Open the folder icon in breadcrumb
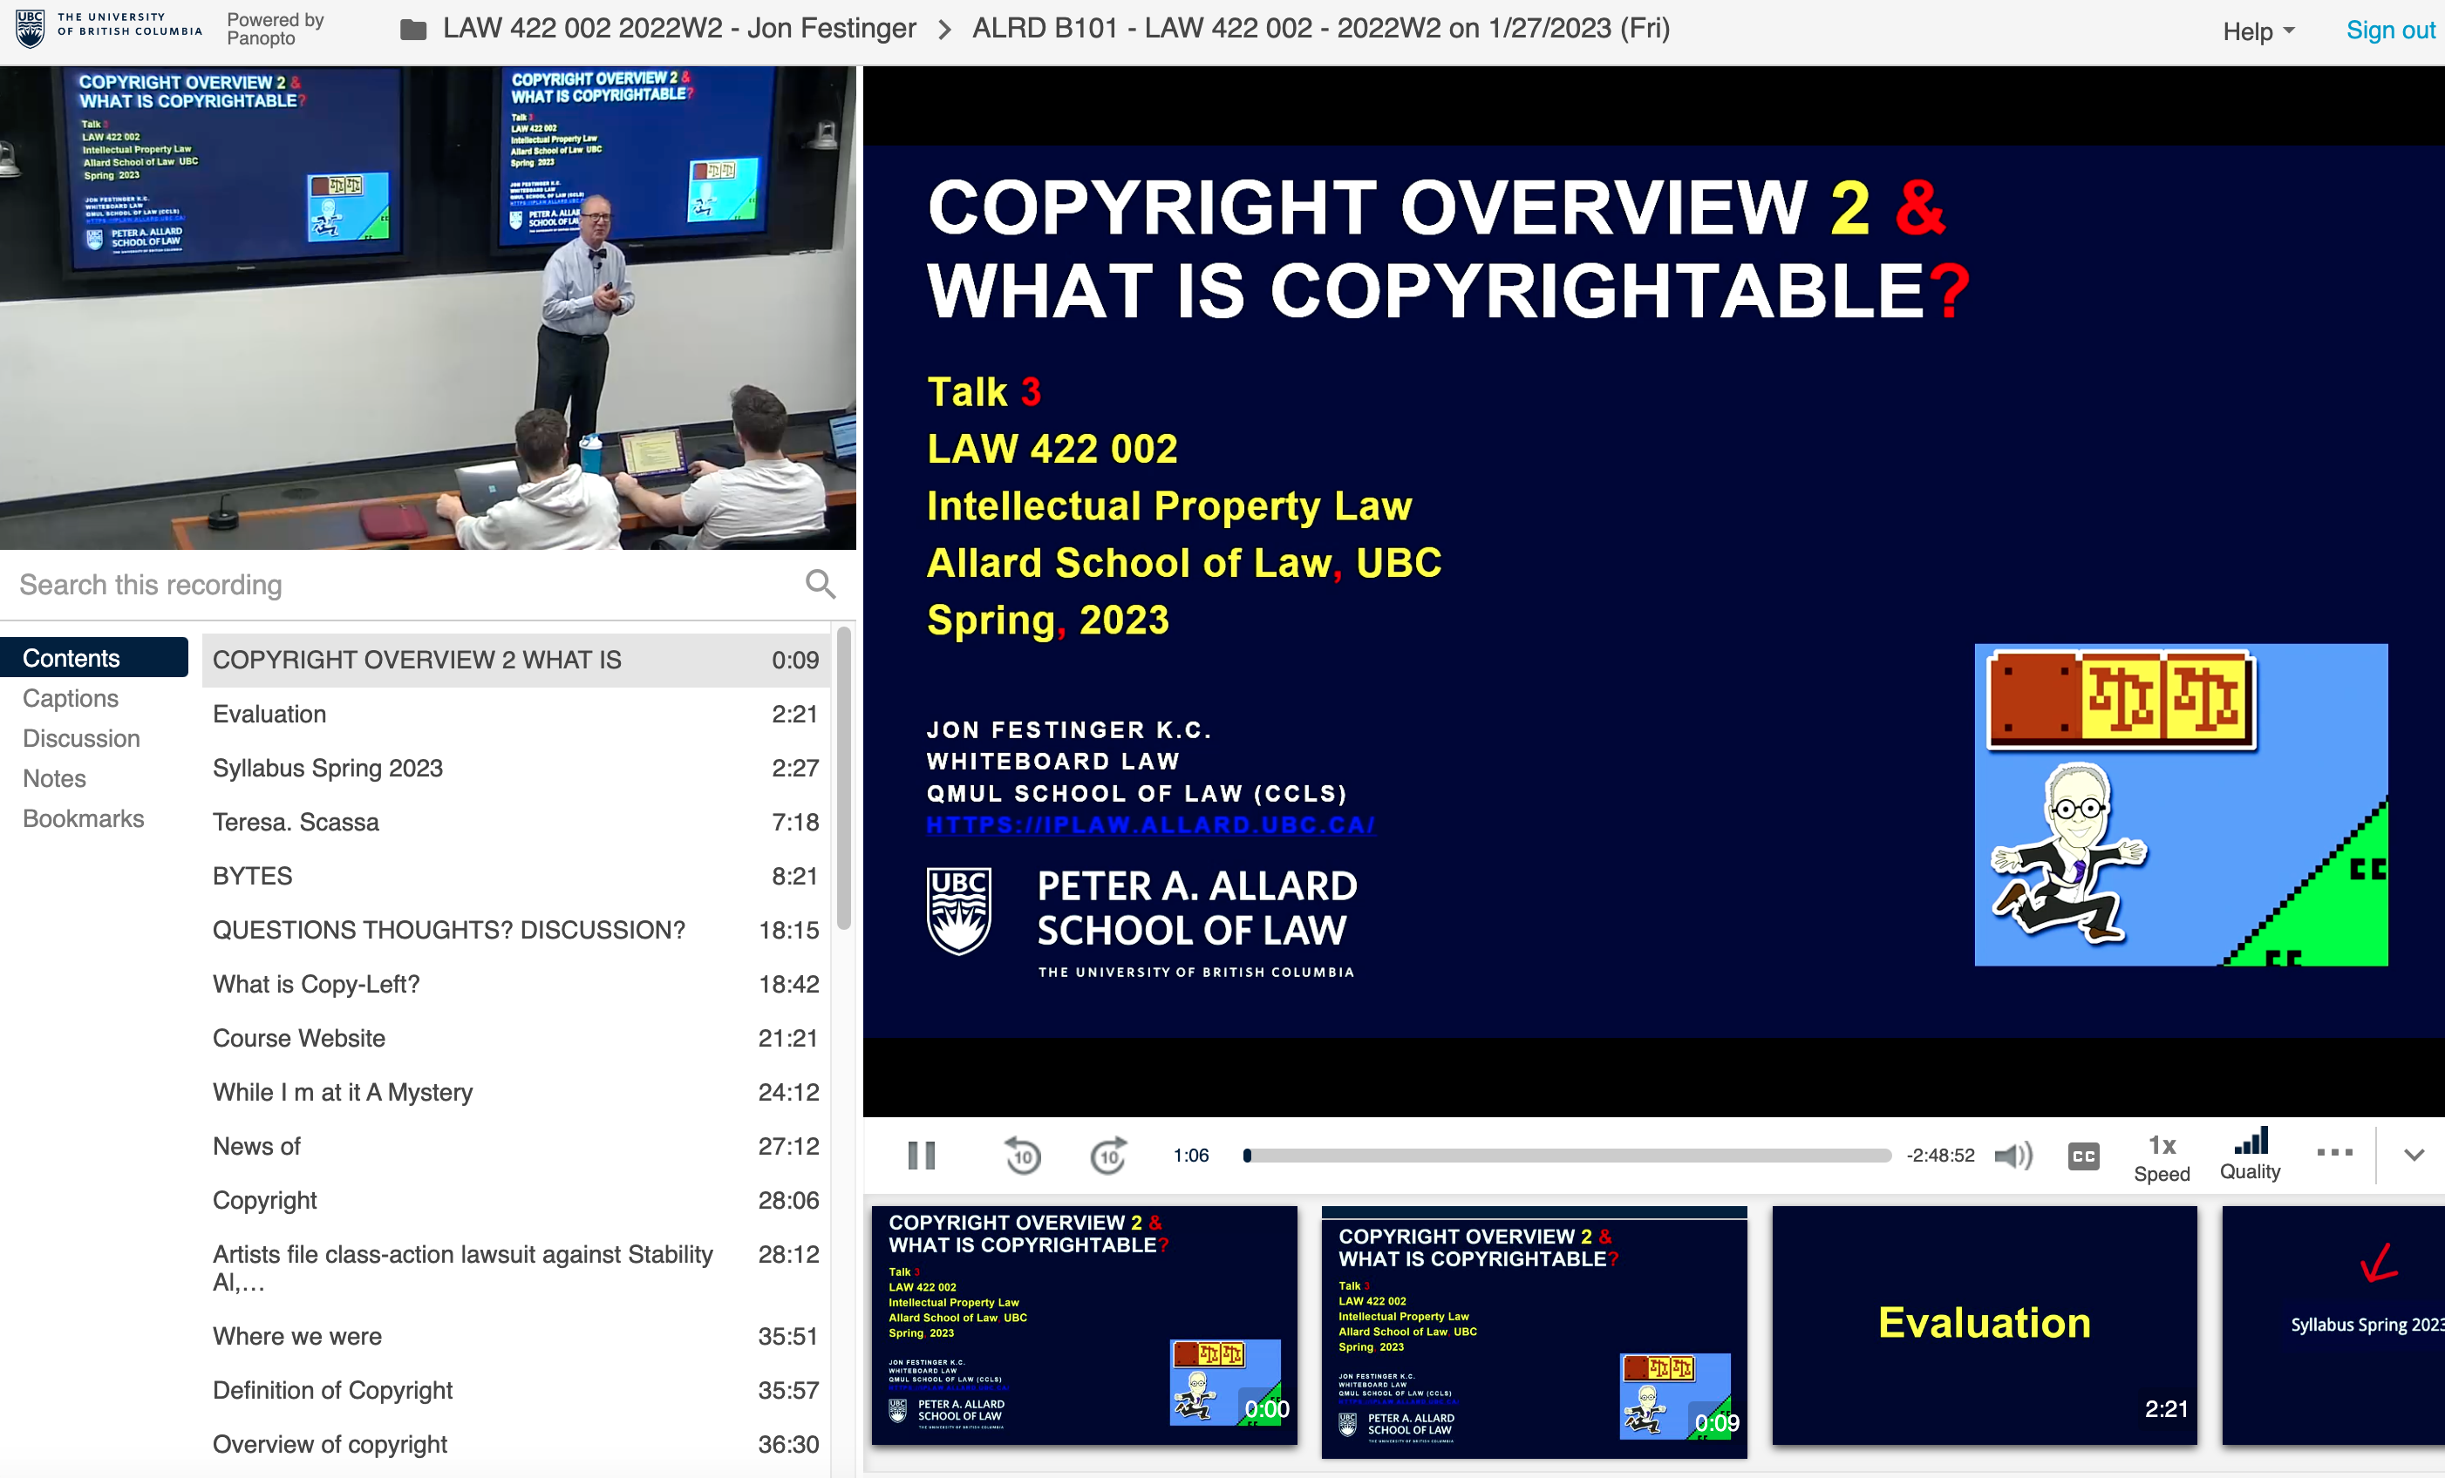 tap(412, 30)
